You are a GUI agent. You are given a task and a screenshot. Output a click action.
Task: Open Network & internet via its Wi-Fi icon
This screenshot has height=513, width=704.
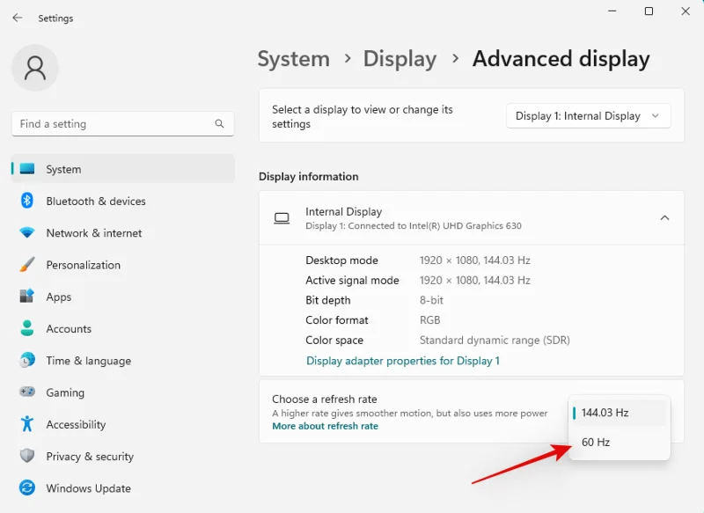(27, 233)
